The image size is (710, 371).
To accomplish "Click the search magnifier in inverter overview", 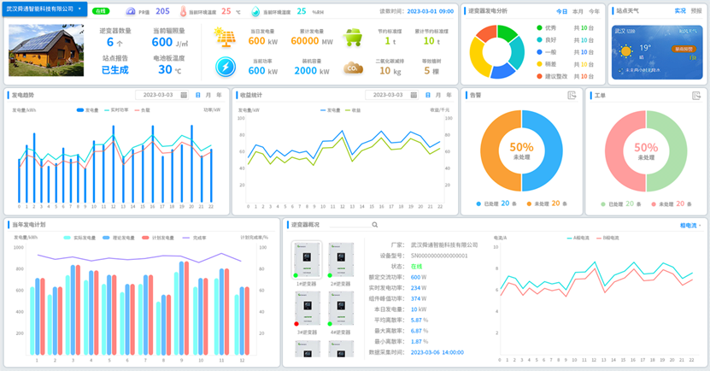I will [374, 225].
